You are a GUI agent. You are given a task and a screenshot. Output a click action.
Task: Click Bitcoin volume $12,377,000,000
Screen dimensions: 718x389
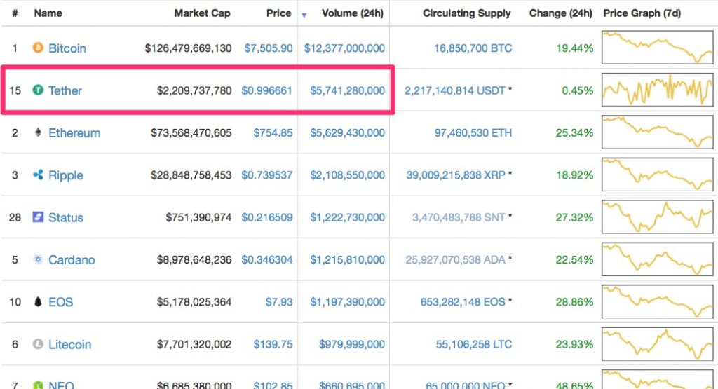point(344,48)
